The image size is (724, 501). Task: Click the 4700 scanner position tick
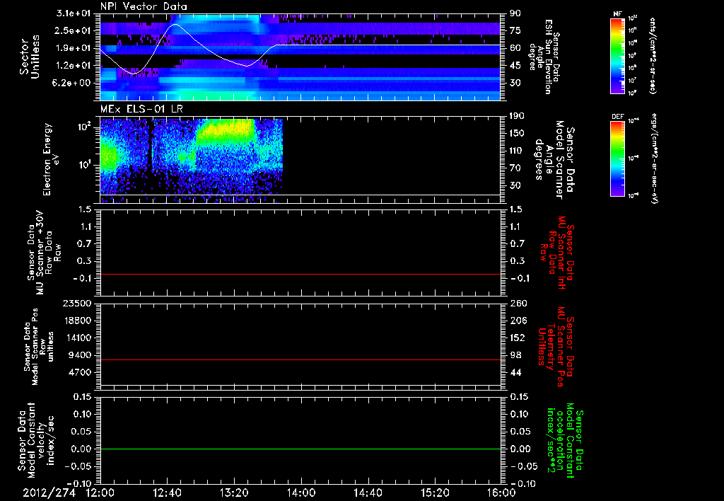click(79, 372)
